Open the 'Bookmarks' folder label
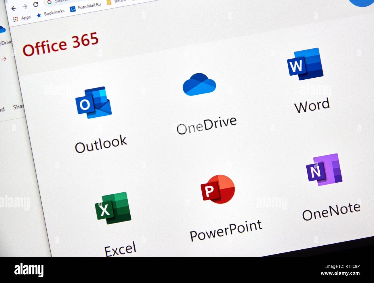This screenshot has width=374, height=283. click(54, 12)
